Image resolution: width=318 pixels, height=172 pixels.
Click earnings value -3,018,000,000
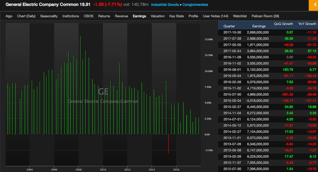(257, 101)
